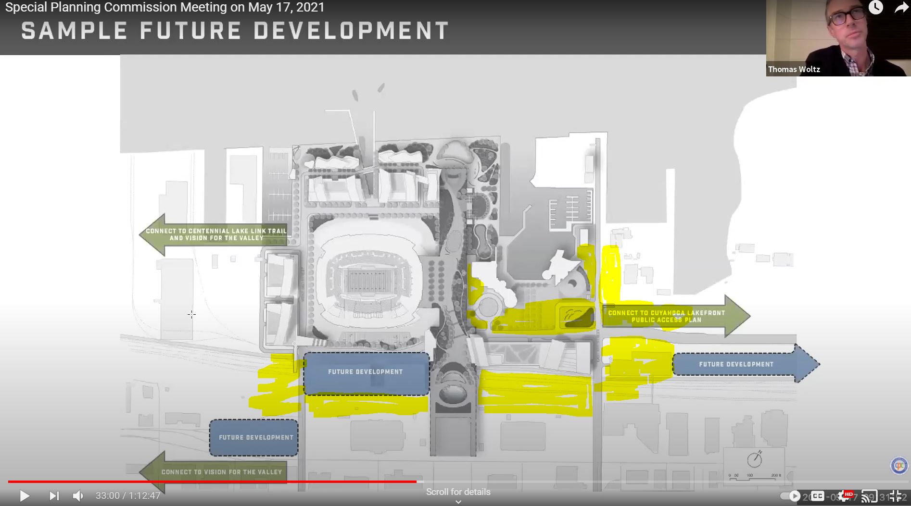Exit full screen mode
This screenshot has height=506, width=911.
tap(895, 496)
